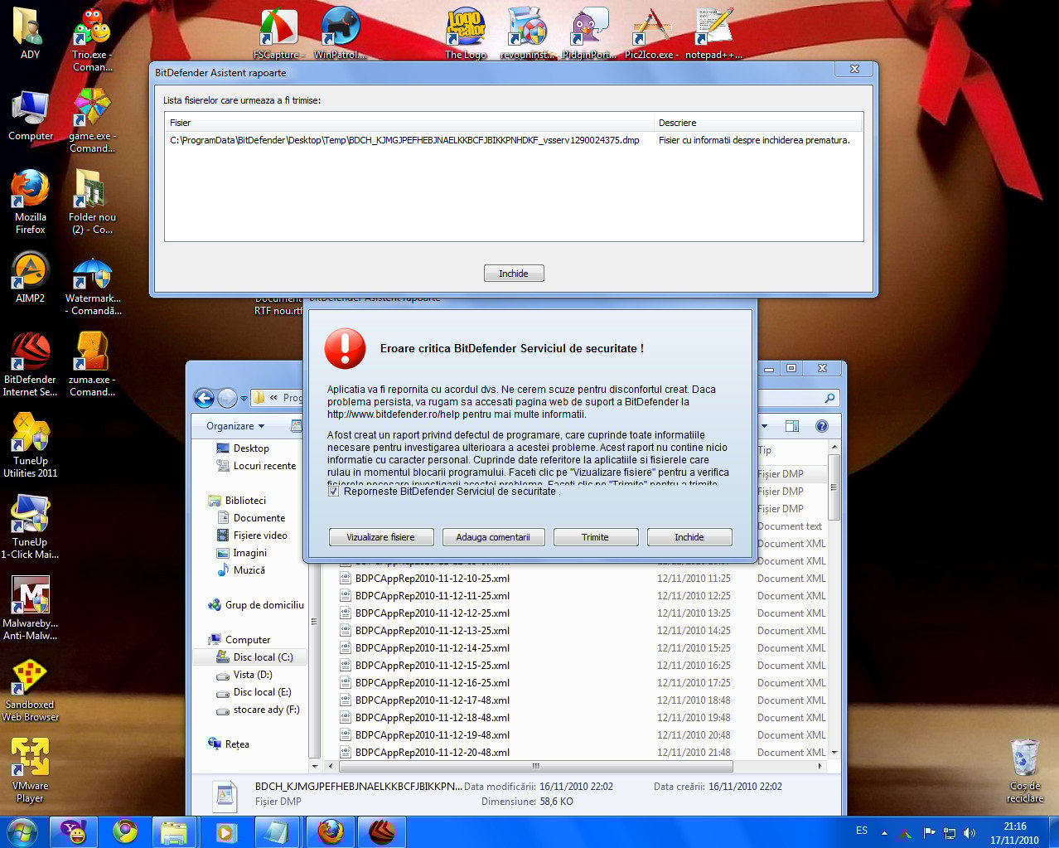Viewport: 1059px width, 848px height.
Task: Open the Trio.exe desktop shortcut
Action: point(92,39)
